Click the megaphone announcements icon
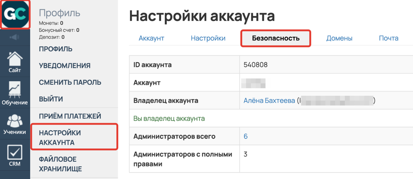 (x=15, y=37)
